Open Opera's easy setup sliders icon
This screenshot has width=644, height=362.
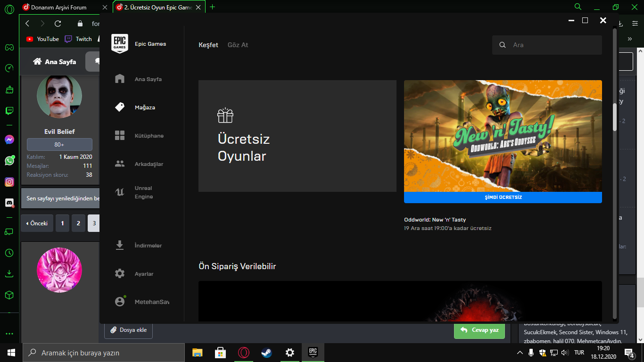pyautogui.click(x=635, y=24)
